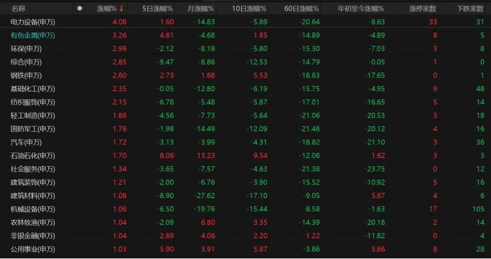Screen dimensions: 491x259
Task: Open the highlighted 有色金属(申万) sector
Action: [32, 35]
